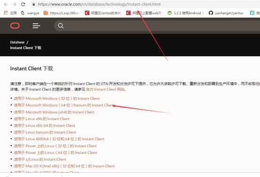
Task: Reload the page with the refresh icon
Action: pyautogui.click(x=23, y=4)
